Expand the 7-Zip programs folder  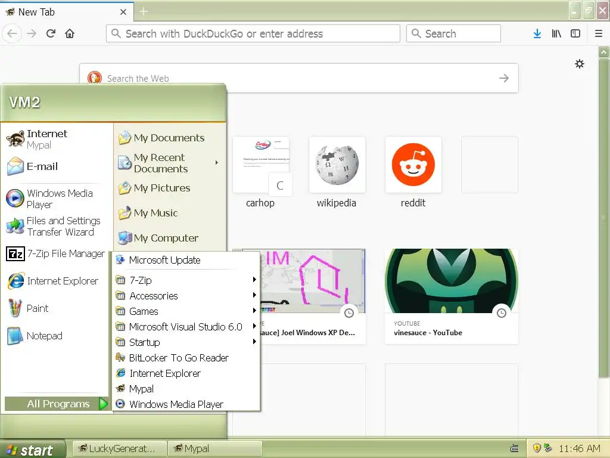pos(186,280)
